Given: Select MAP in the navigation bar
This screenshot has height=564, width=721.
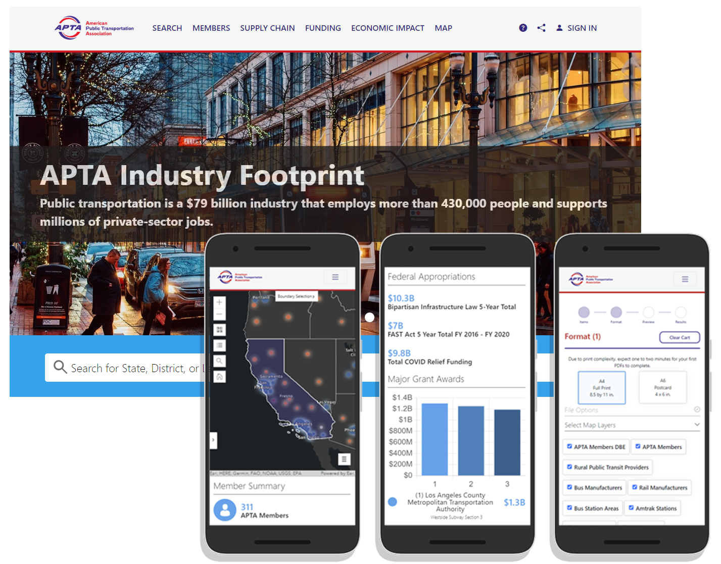Looking at the screenshot, I should (x=443, y=28).
